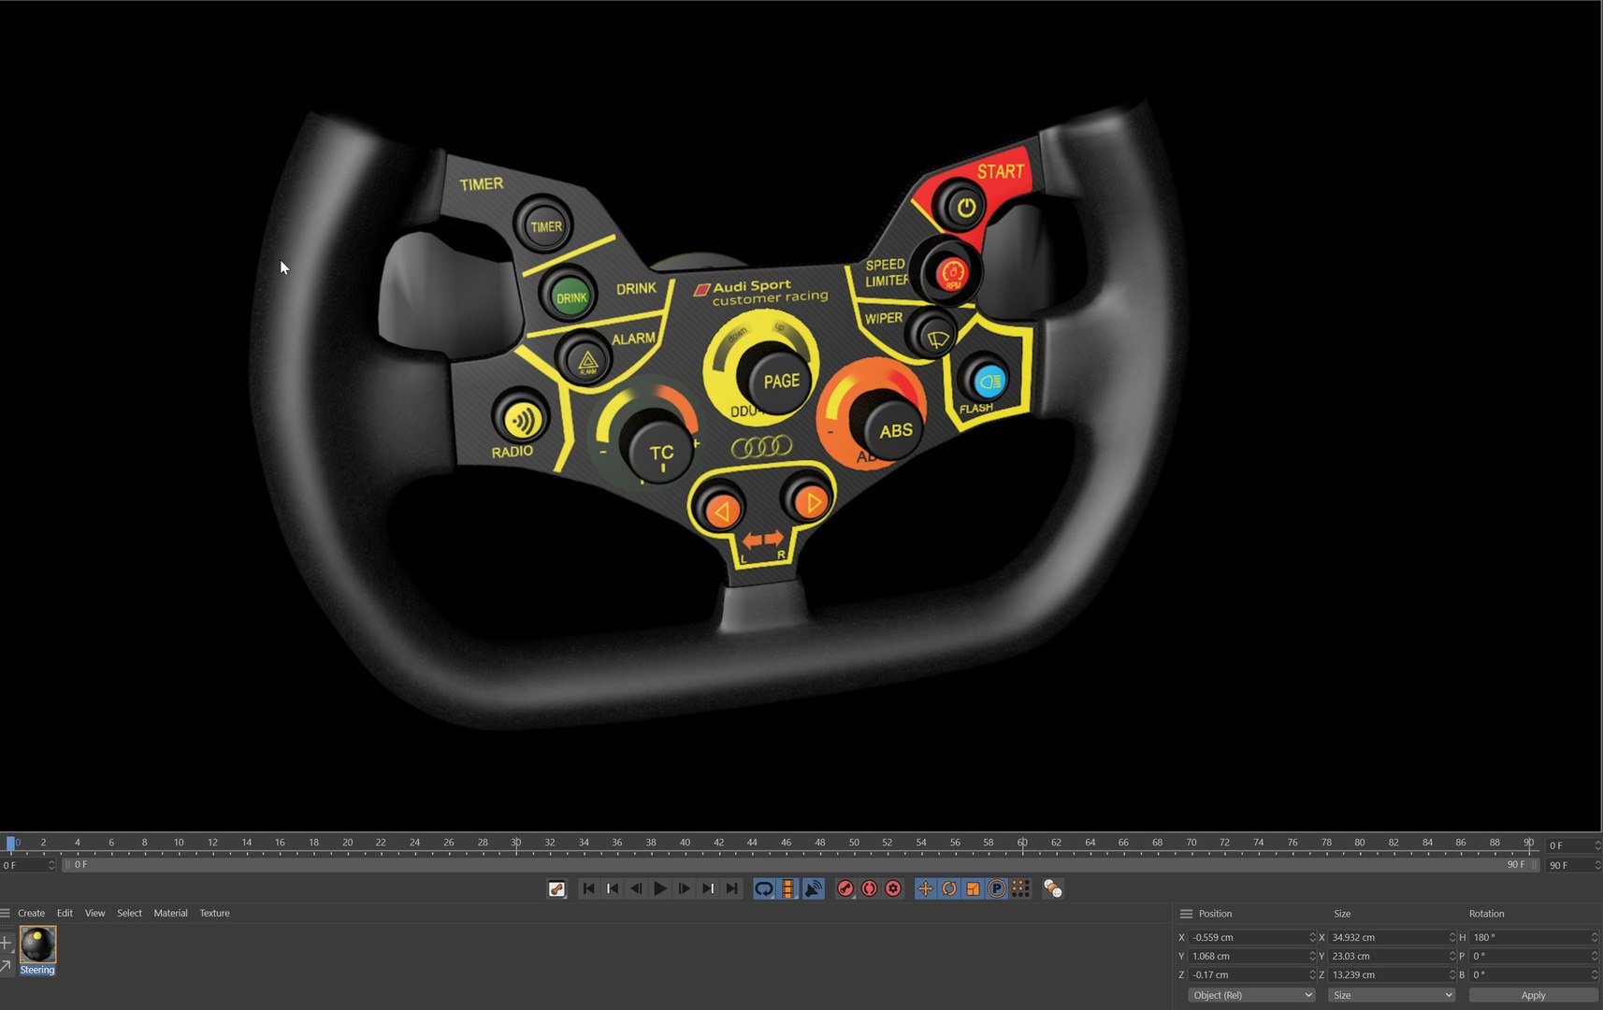Image resolution: width=1603 pixels, height=1010 pixels.
Task: Record active objects keyframe
Action: pyautogui.click(x=845, y=888)
